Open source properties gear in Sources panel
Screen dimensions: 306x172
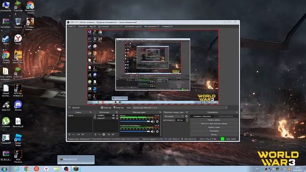point(104,135)
